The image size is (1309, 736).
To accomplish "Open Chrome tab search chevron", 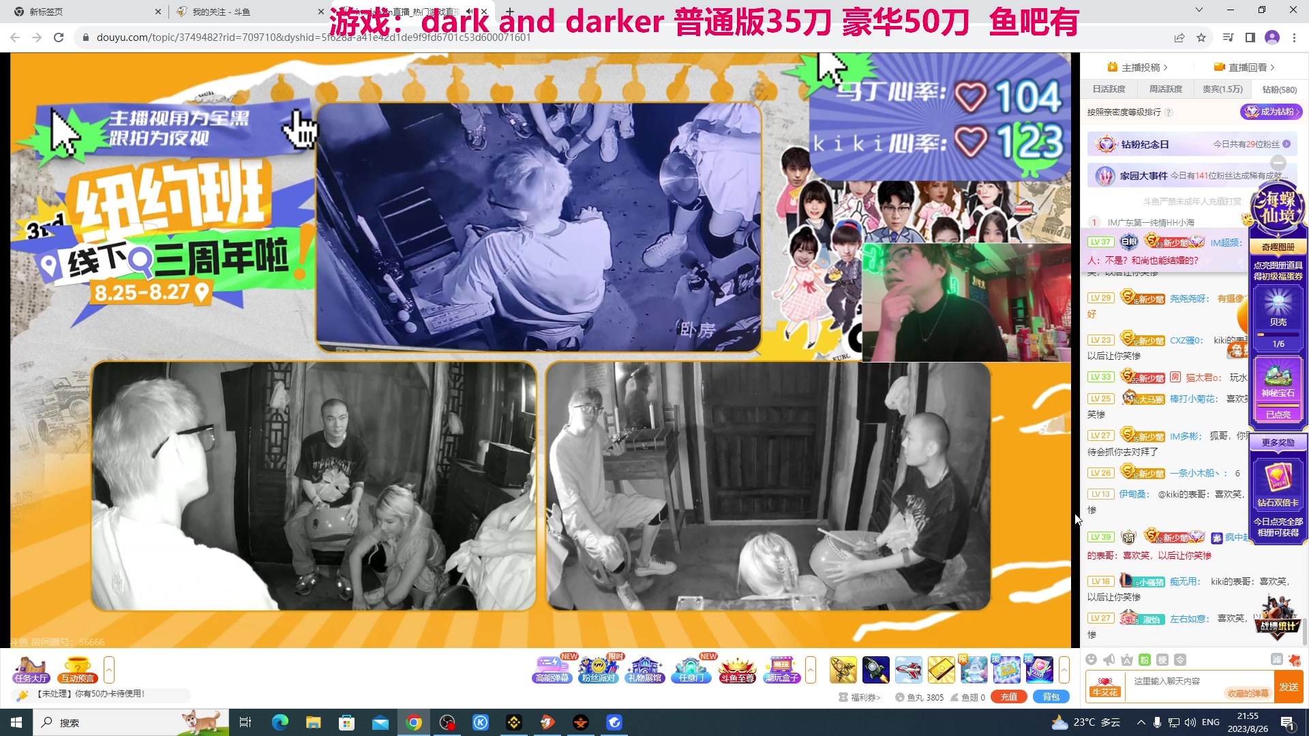I will pos(1199,10).
